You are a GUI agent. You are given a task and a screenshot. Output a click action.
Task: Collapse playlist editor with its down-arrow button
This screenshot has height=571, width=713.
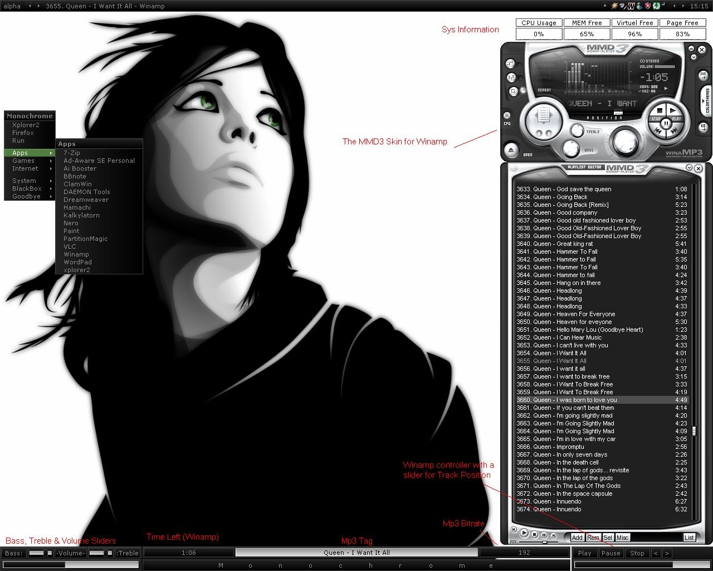(x=689, y=167)
